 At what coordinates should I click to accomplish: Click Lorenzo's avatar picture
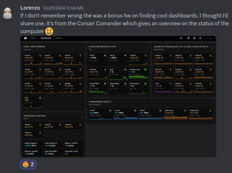7,13
